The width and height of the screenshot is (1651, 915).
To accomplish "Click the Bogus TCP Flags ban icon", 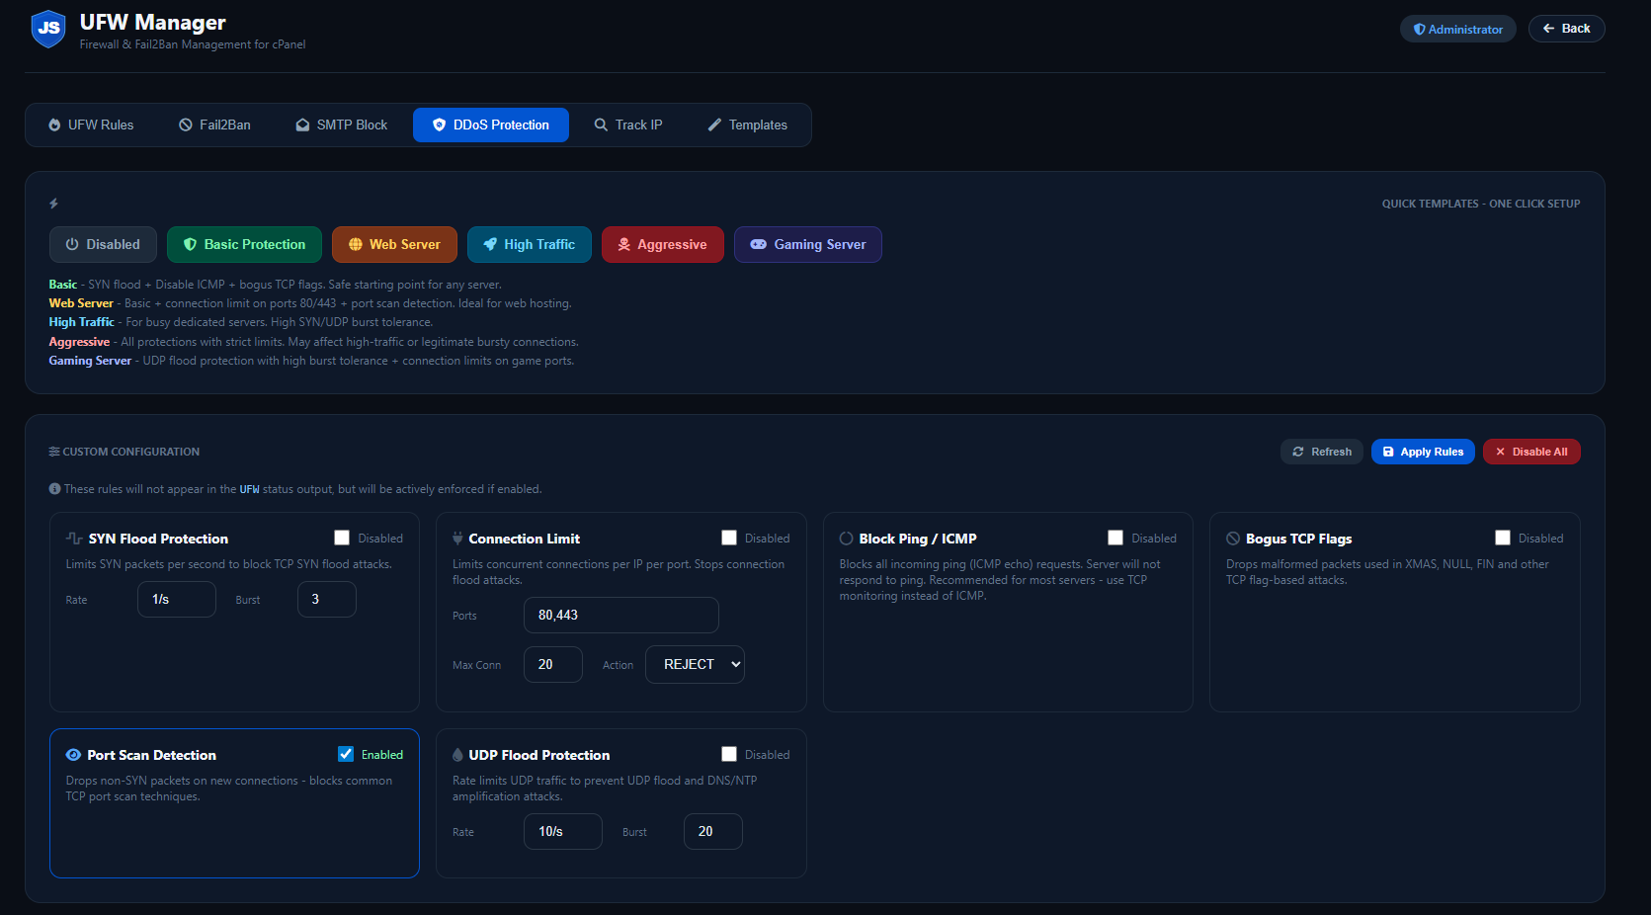I will pyautogui.click(x=1233, y=539).
